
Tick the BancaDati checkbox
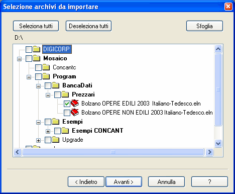click(48, 85)
